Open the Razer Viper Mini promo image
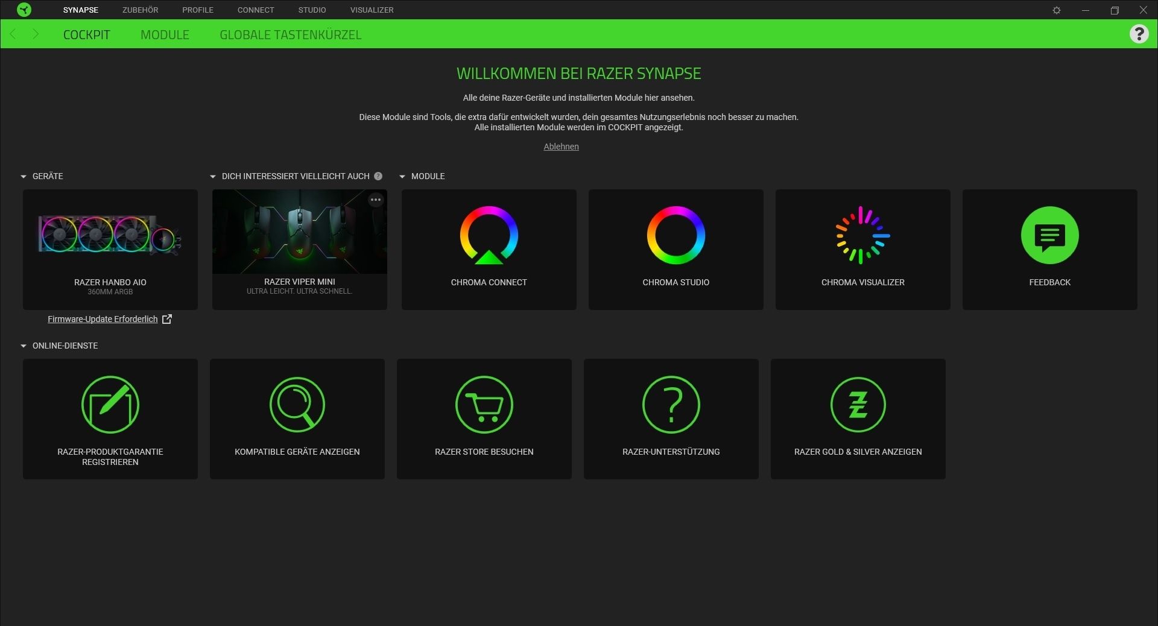1158x626 pixels. click(300, 232)
